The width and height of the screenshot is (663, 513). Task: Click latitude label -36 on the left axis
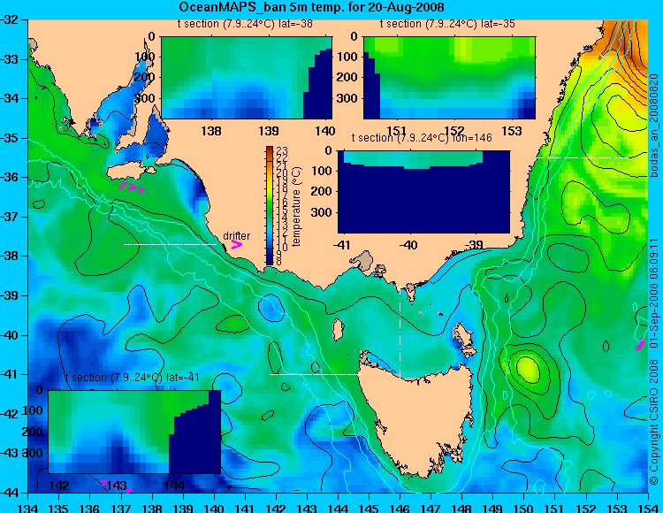(x=10, y=177)
